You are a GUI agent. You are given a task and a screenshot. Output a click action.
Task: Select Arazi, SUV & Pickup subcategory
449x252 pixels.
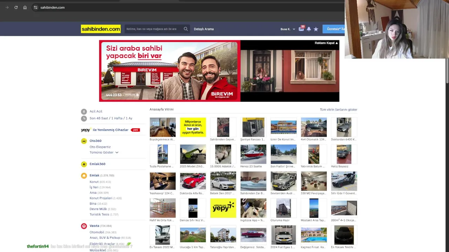click(105, 238)
